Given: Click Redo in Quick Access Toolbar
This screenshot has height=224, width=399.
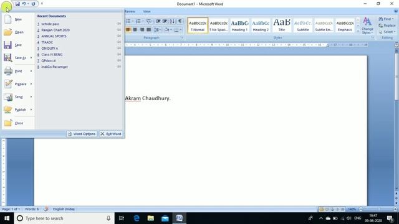Looking at the screenshot, I should coord(33,4).
